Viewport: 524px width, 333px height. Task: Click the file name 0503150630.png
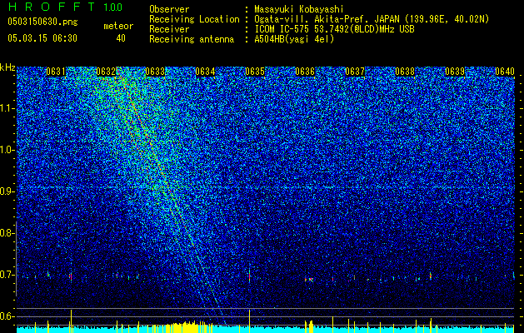pyautogui.click(x=42, y=22)
